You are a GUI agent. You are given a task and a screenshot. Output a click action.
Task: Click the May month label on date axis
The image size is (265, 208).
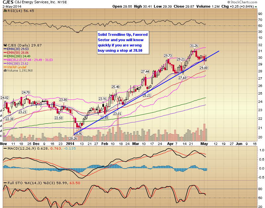coord(204,144)
